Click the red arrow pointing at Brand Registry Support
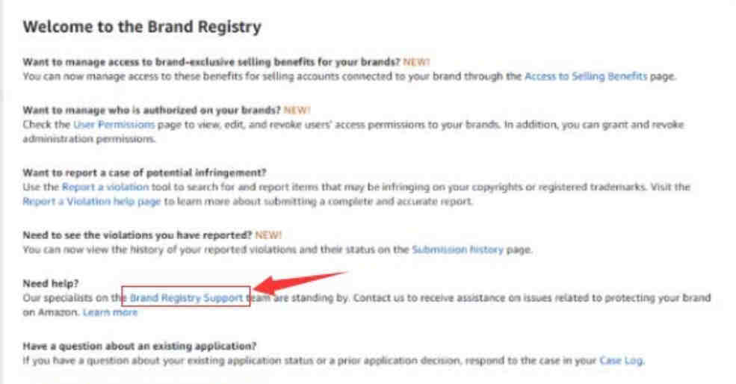 pyautogui.click(x=300, y=283)
